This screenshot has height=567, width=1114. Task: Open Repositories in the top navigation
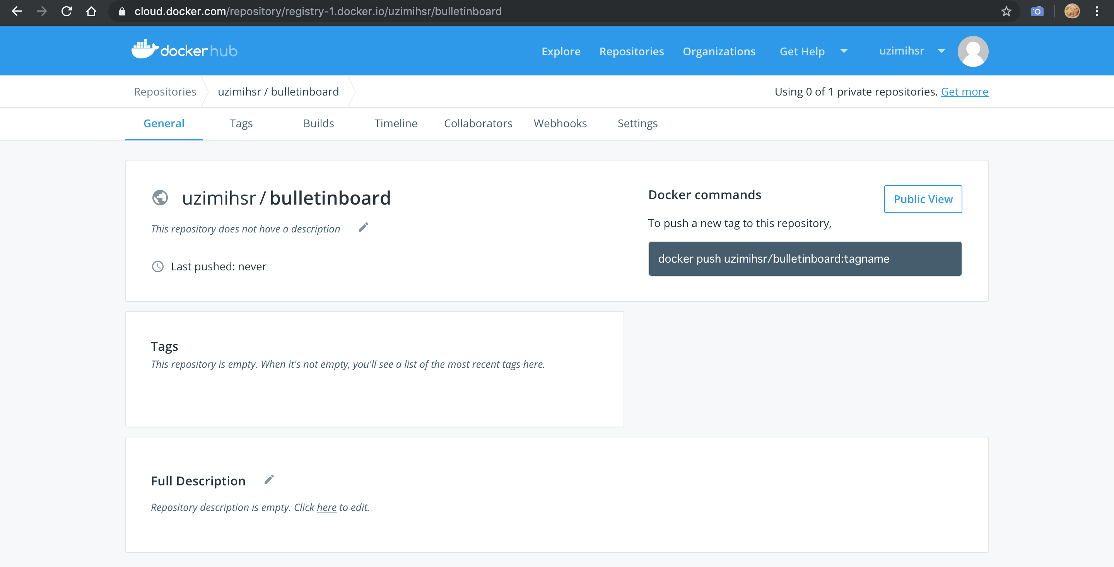631,51
